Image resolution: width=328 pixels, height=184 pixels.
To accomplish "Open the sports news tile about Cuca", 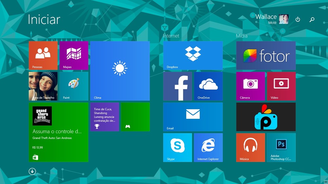I will tap(105, 117).
